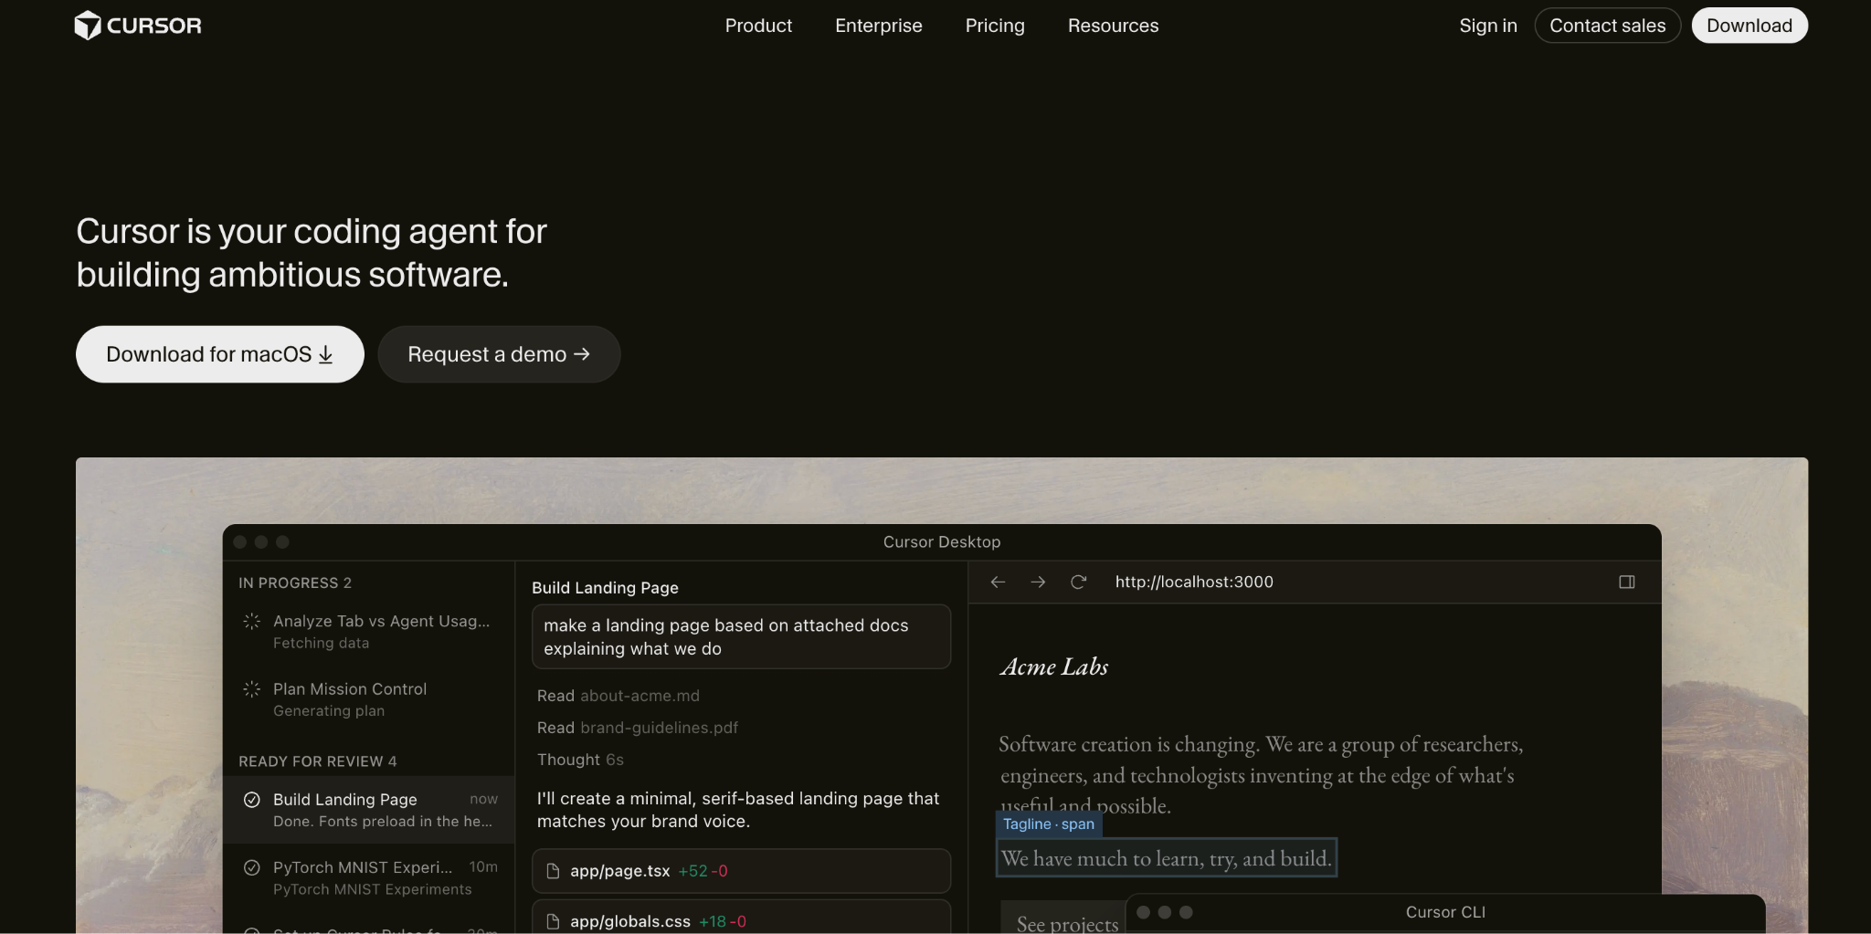Open the Resources menu
Screen dimensions: 1871x934
click(1113, 26)
